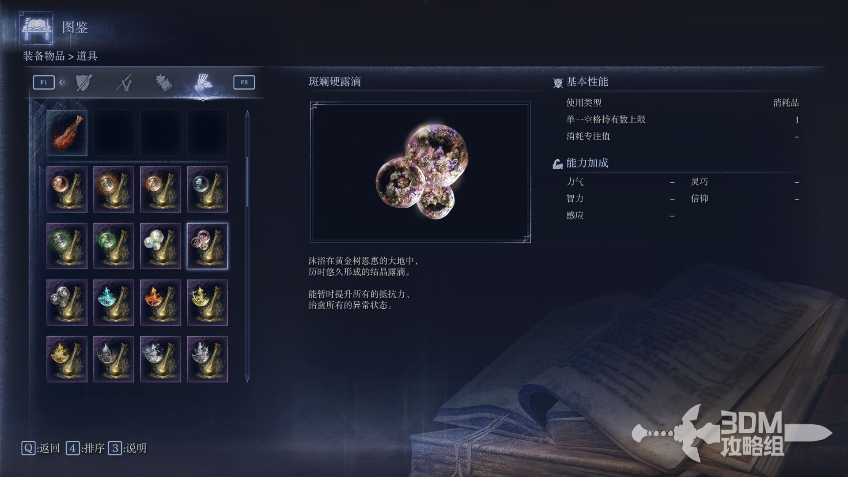Open the weapons shield-and-sword category tab
The image size is (848, 477).
tap(84, 83)
